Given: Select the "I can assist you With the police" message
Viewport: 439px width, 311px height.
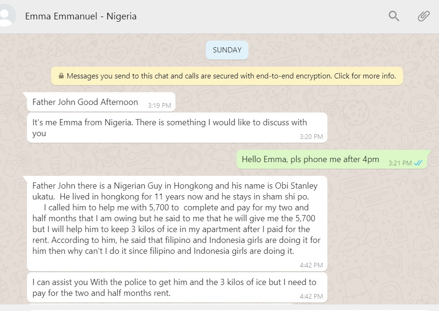Looking at the screenshot, I should click(x=174, y=287).
